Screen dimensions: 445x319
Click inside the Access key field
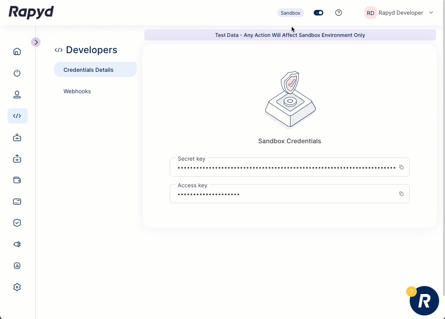click(x=290, y=194)
